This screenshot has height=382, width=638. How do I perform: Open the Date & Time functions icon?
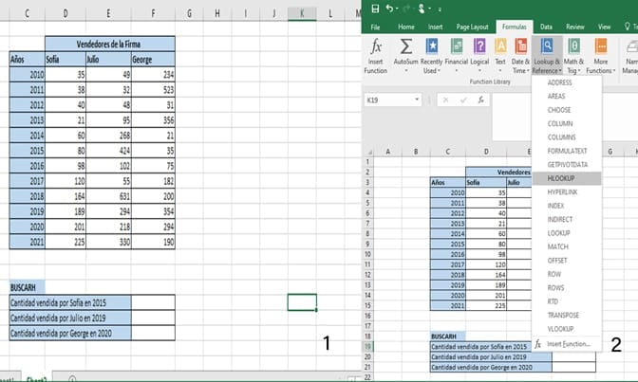click(x=521, y=46)
